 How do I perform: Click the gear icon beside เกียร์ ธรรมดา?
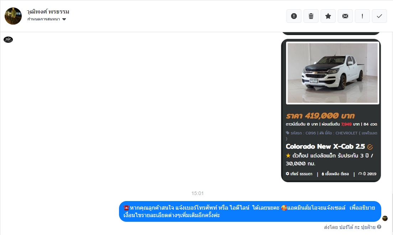point(288,174)
